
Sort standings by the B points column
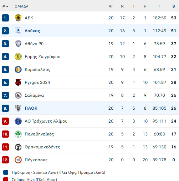coord(174,6)
